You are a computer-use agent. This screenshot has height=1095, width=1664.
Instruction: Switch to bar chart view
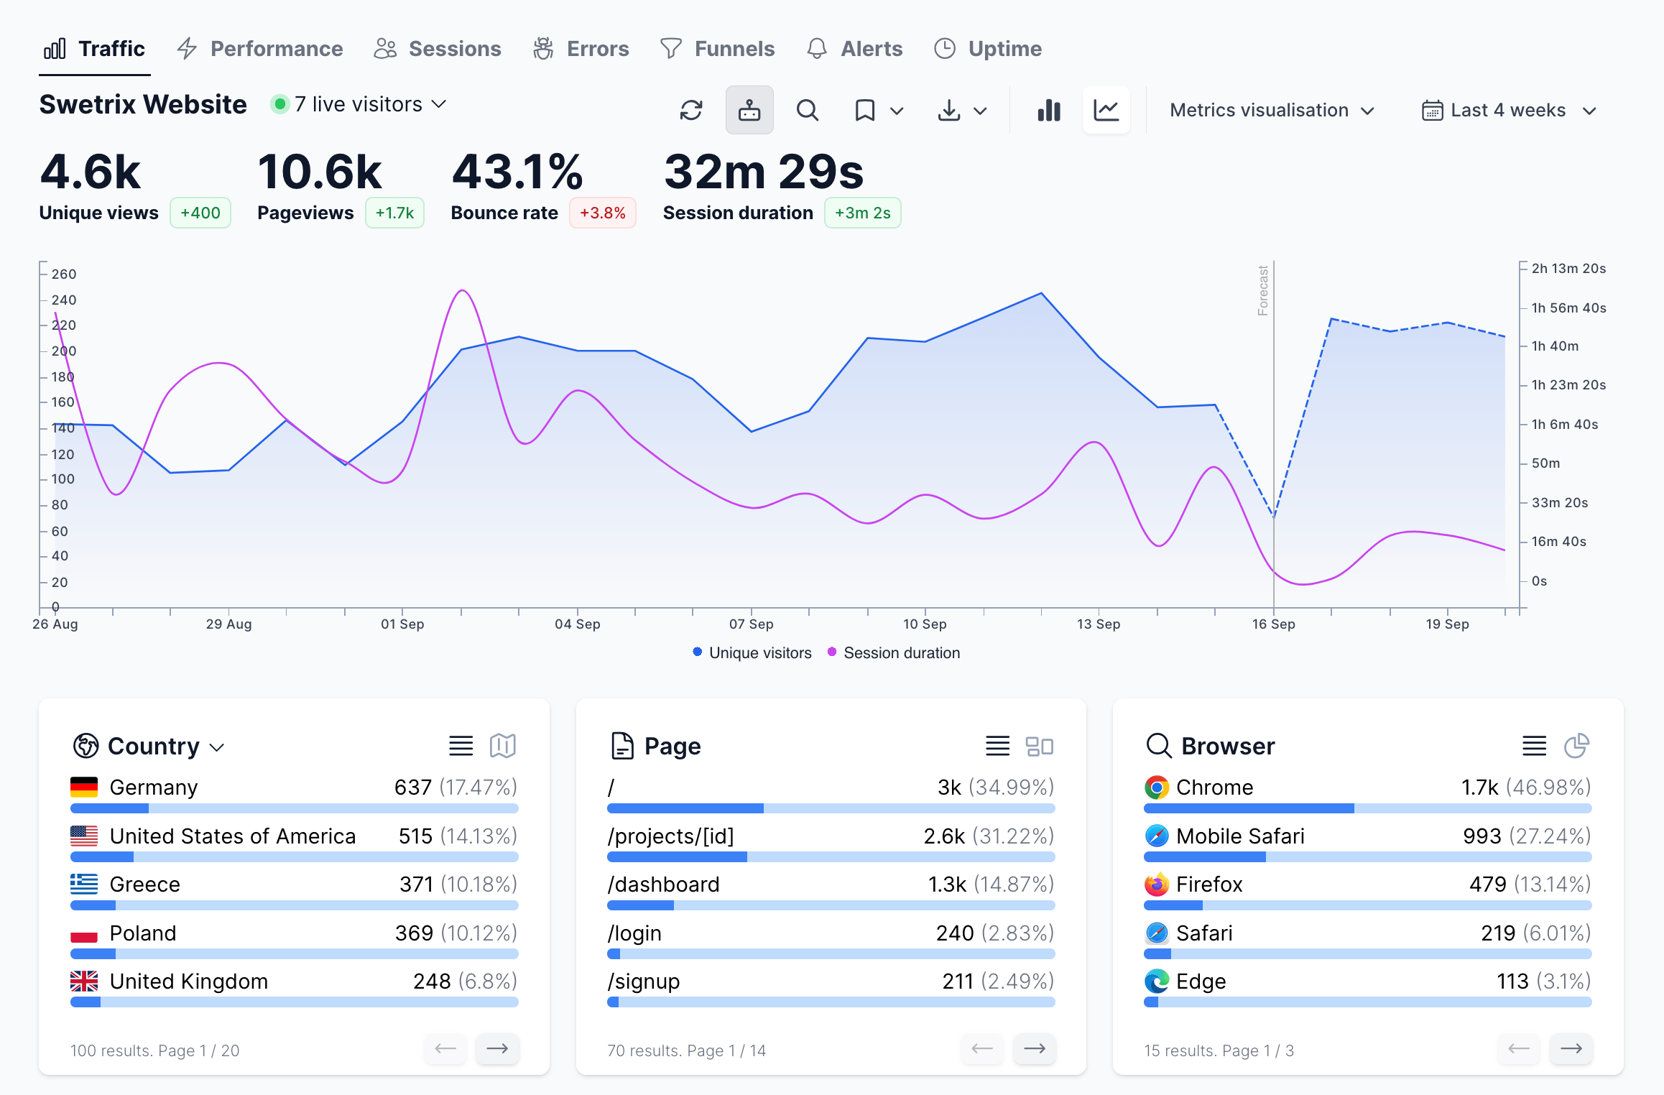[1049, 111]
